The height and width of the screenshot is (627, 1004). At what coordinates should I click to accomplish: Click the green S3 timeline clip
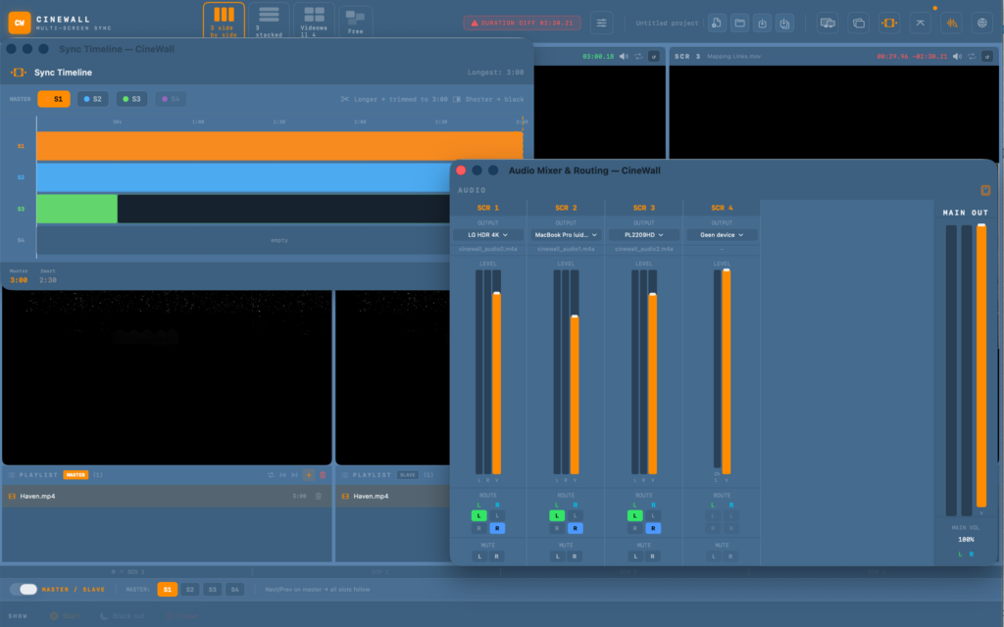pos(76,209)
